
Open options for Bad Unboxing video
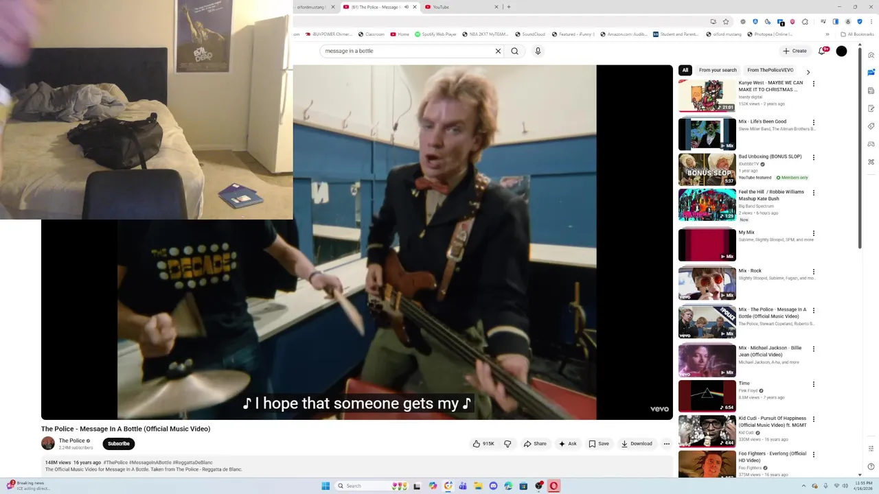pyautogui.click(x=814, y=157)
